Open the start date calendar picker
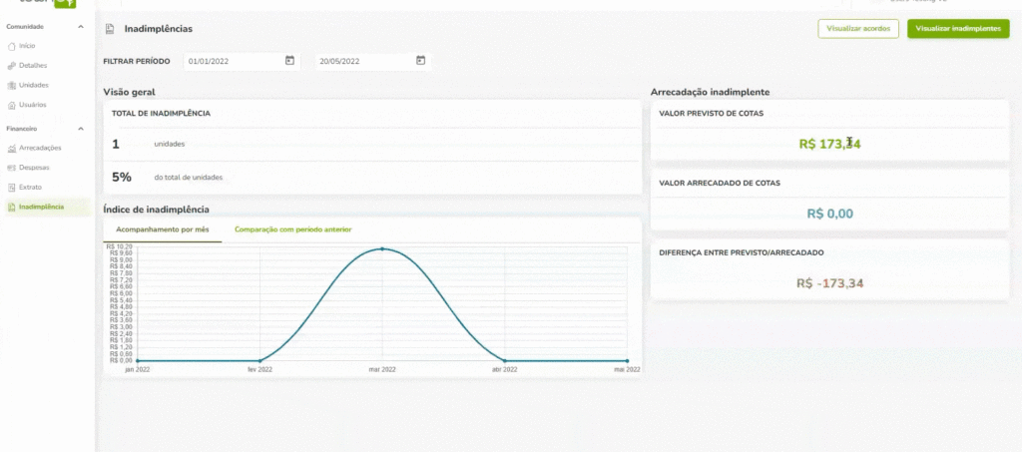 tap(290, 61)
